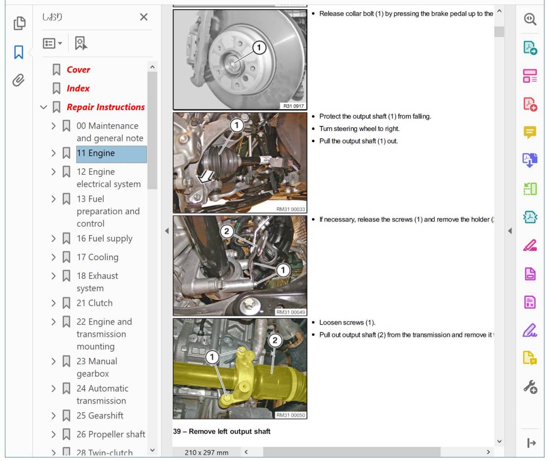Open bookmark options dropdown menu

53,43
